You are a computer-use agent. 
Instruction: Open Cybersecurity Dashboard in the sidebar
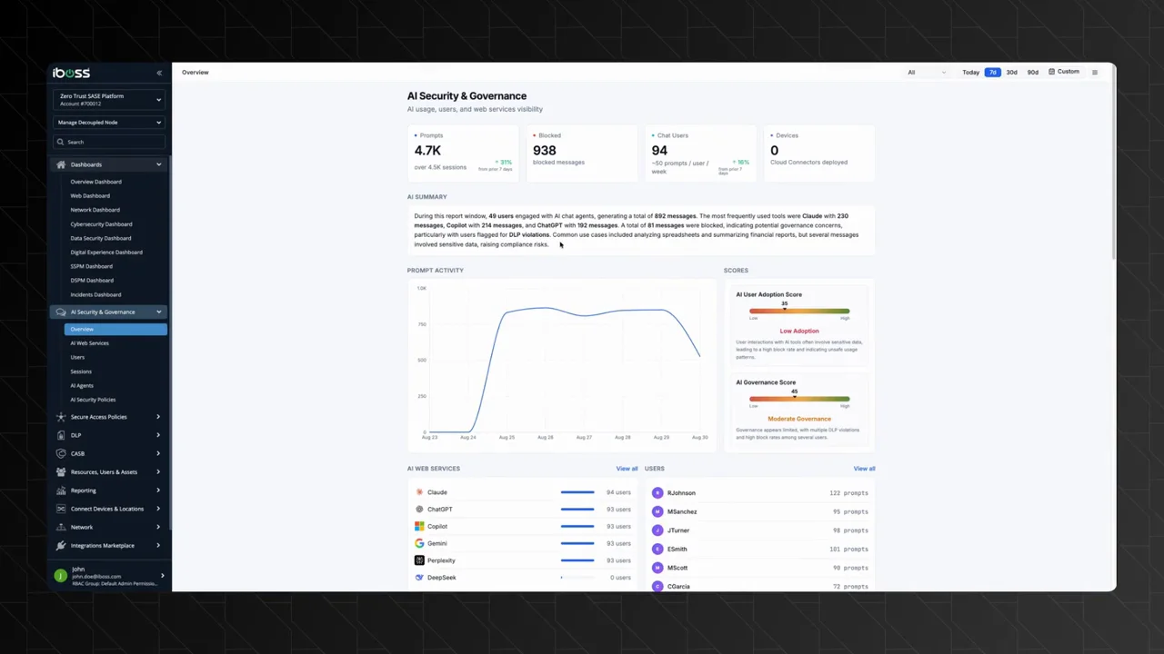pos(102,224)
